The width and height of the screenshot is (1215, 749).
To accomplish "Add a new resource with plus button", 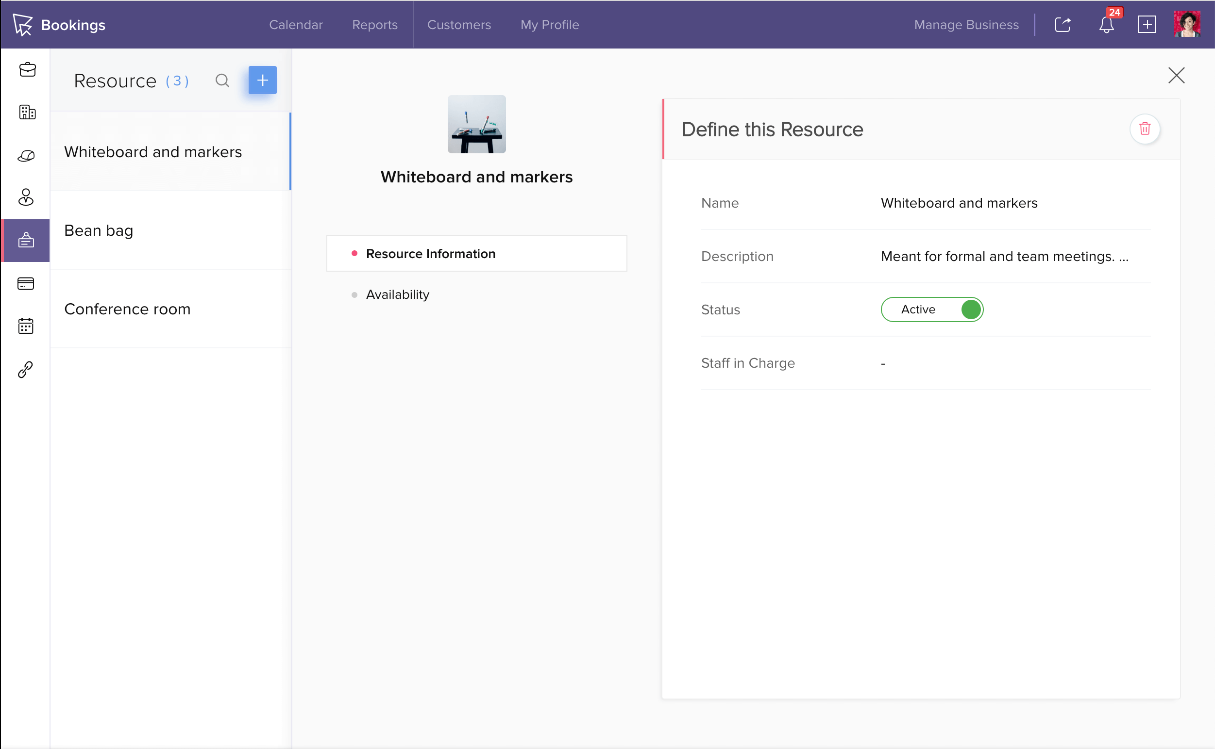I will tap(262, 80).
